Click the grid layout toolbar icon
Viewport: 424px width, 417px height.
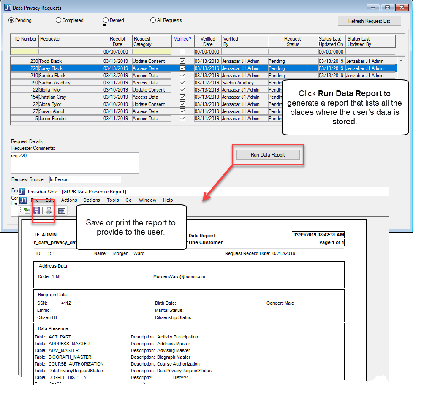coord(61,211)
